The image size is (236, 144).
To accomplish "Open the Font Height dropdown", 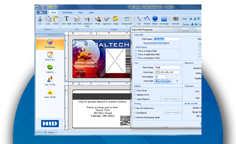I will tap(165, 77).
